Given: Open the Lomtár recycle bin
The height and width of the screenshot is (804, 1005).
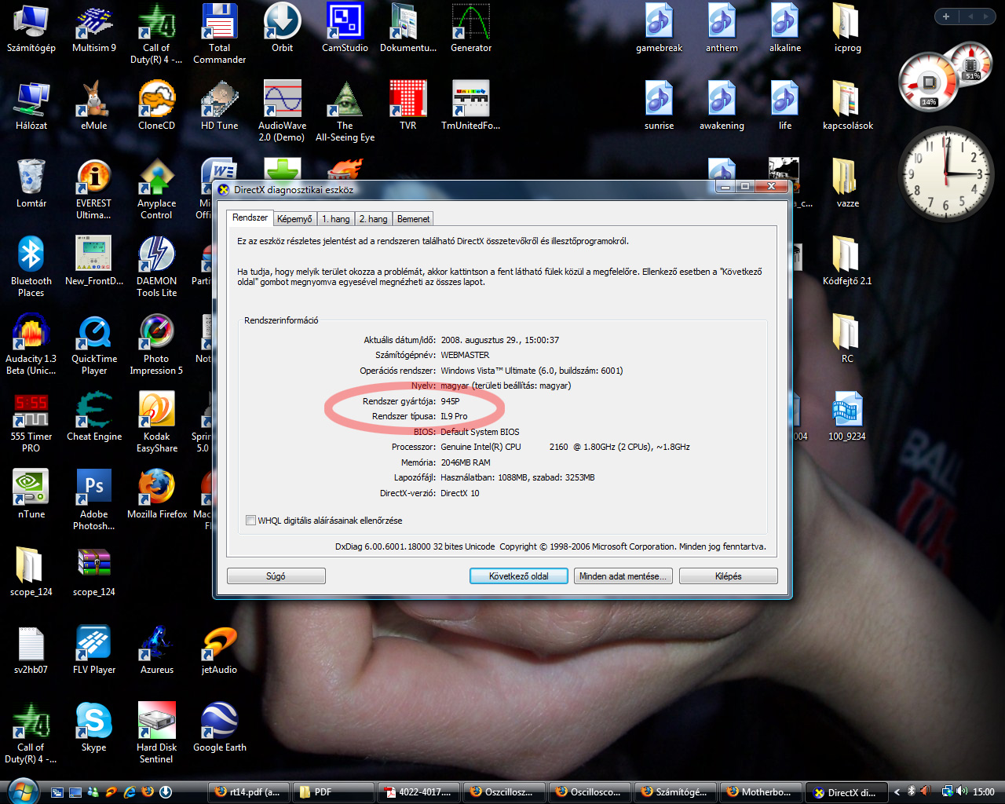Looking at the screenshot, I should pyautogui.click(x=31, y=184).
